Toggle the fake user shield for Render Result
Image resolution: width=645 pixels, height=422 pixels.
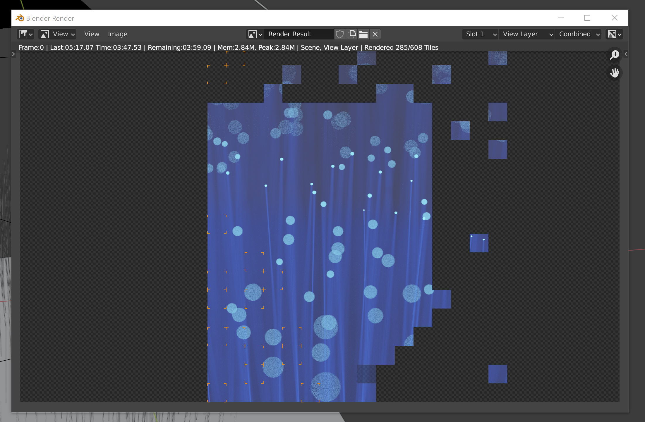340,34
